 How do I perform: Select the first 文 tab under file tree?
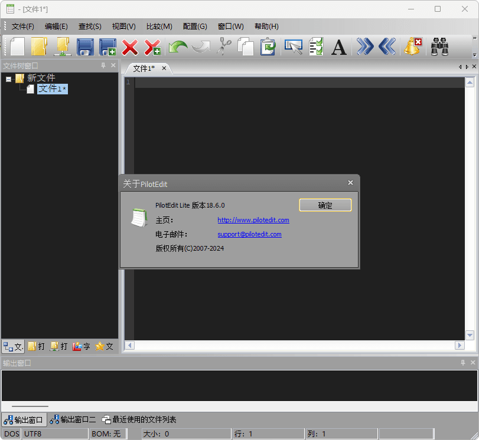(13, 346)
